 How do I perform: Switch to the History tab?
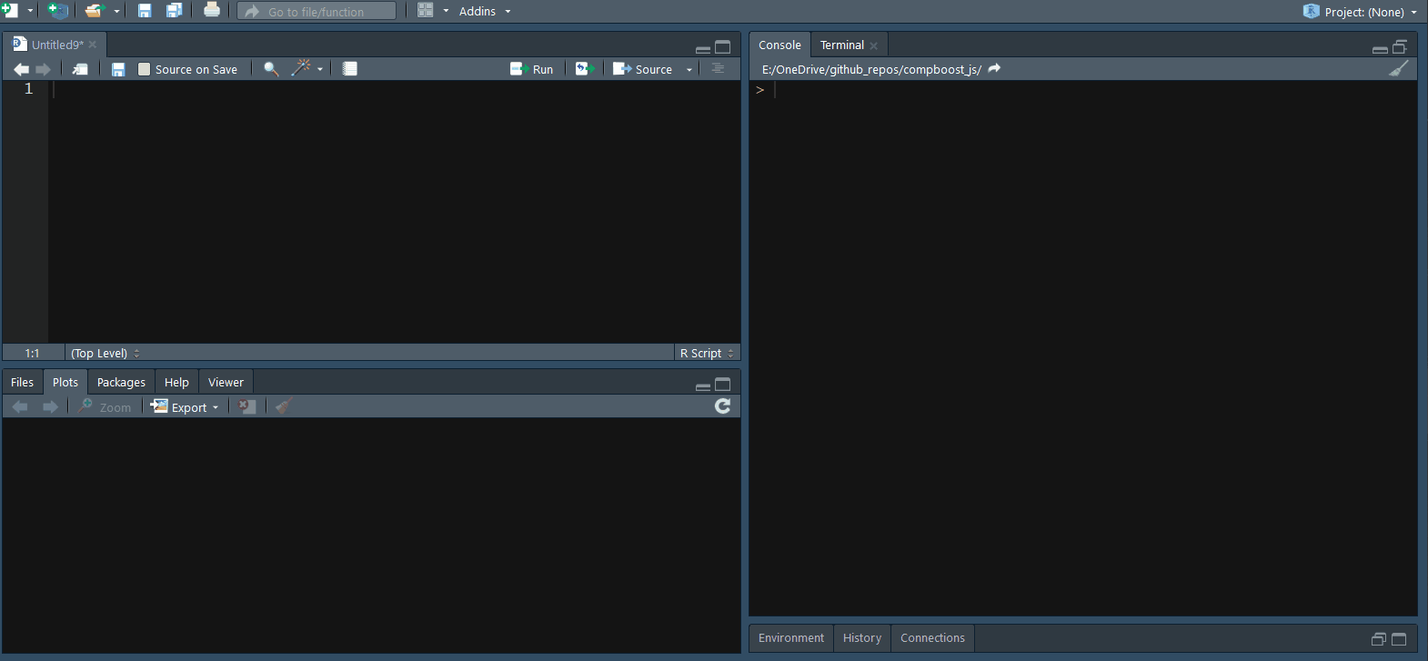coord(861,637)
